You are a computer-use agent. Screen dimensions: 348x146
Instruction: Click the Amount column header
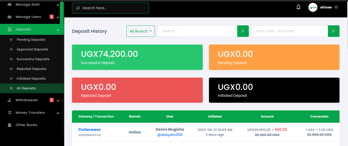[267, 117]
